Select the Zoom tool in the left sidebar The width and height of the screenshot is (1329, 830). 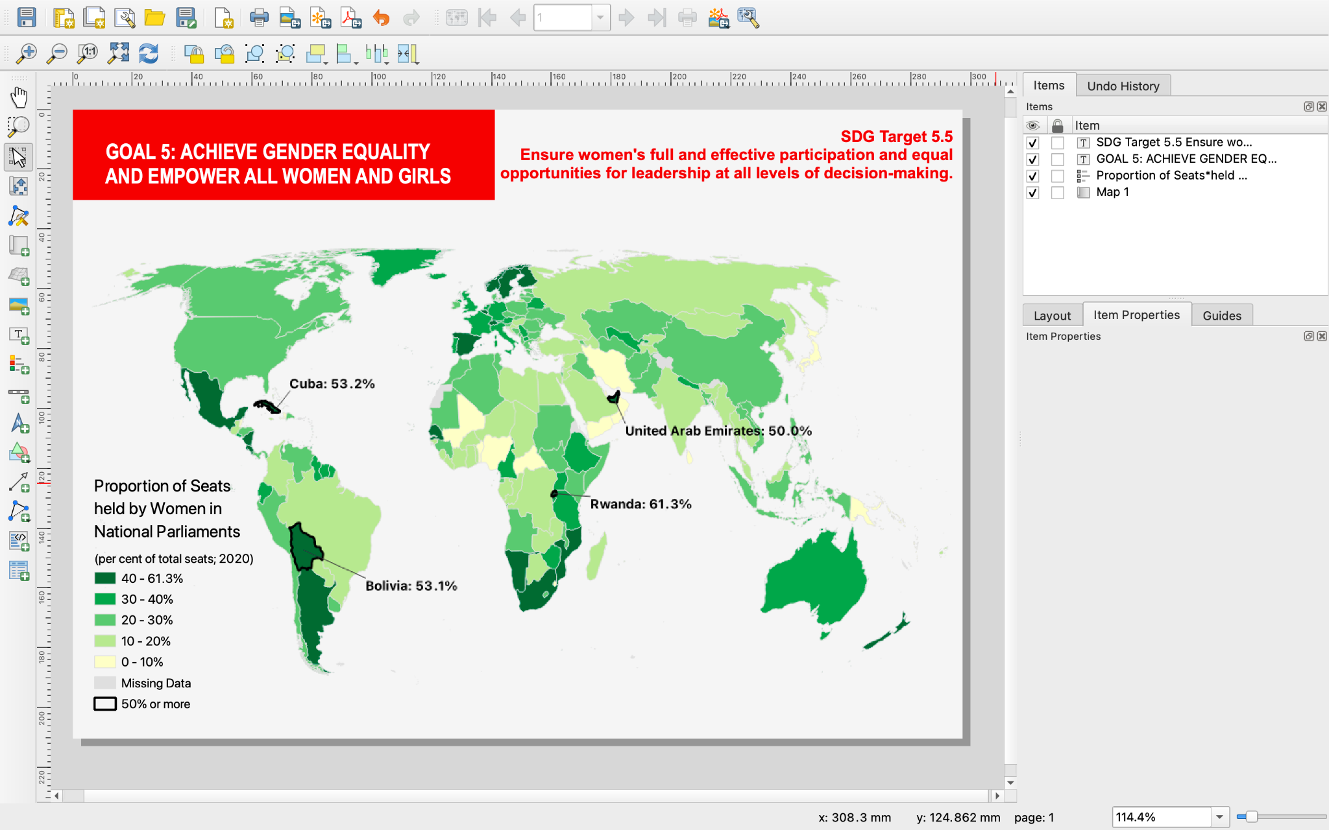[19, 126]
